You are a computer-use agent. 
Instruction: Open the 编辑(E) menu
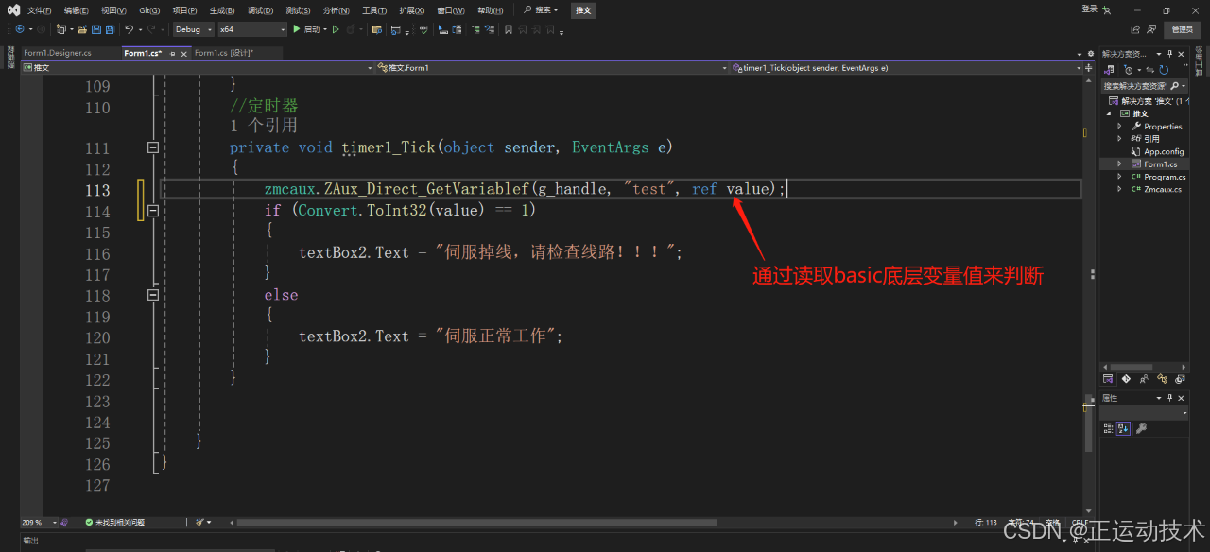pos(76,10)
